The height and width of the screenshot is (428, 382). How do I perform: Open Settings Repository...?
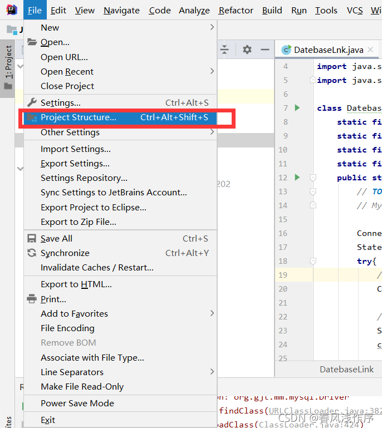click(x=120, y=178)
